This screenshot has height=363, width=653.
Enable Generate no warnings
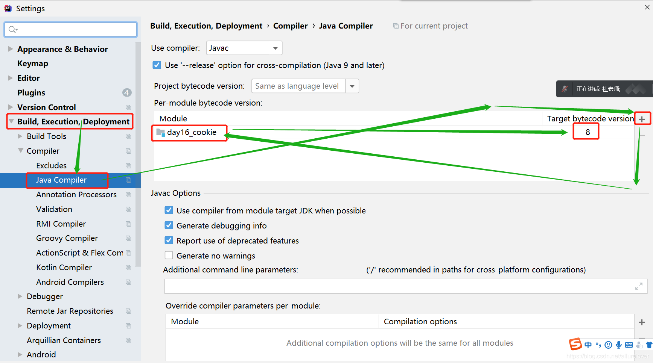(x=169, y=256)
